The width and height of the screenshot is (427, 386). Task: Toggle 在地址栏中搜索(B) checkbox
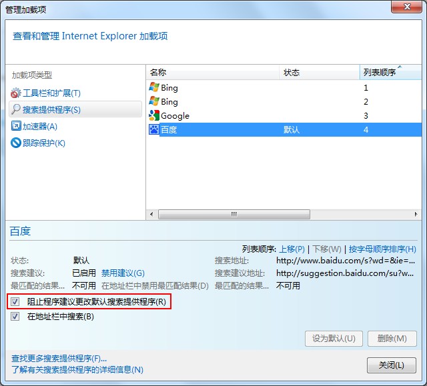click(x=15, y=317)
